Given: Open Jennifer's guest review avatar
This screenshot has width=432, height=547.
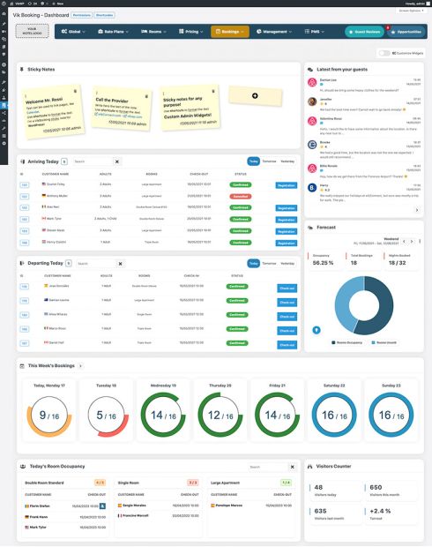Looking at the screenshot, I should pyautogui.click(x=312, y=101).
